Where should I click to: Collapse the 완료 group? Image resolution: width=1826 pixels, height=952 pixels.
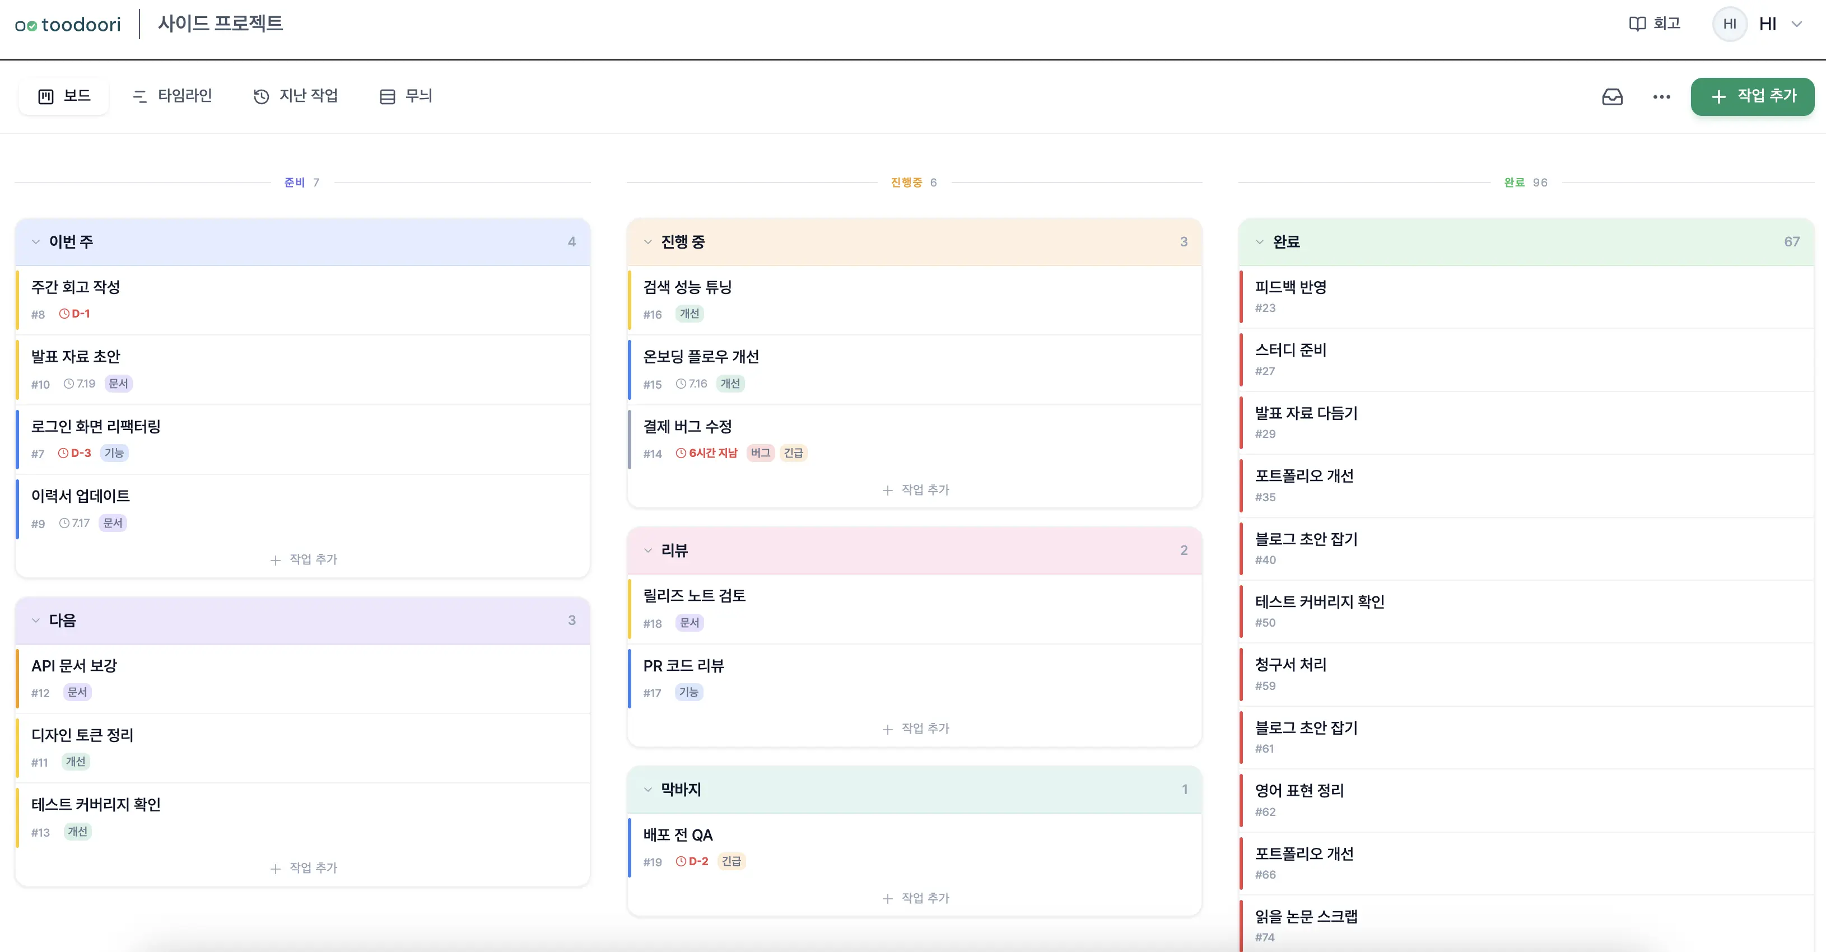pos(1260,242)
